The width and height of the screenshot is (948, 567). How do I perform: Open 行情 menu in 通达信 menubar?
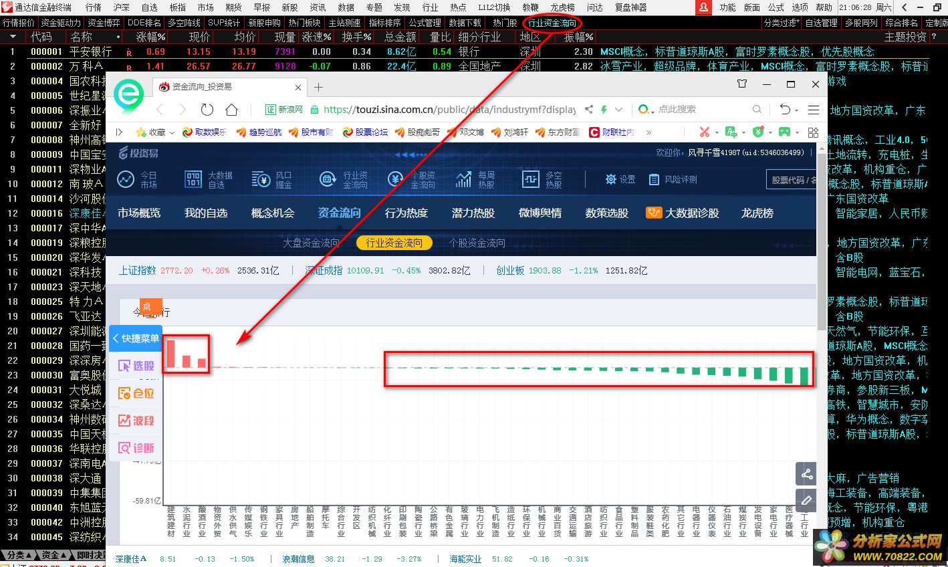94,7
